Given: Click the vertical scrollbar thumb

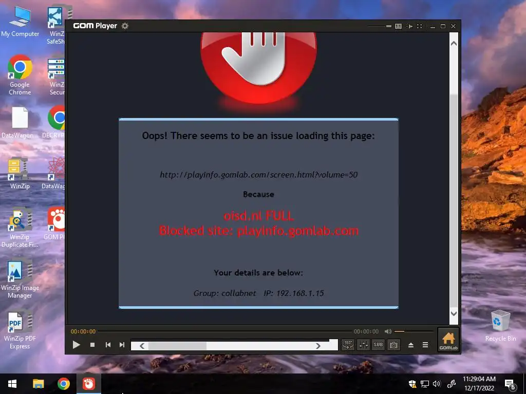Looking at the screenshot, I should 454,201.
